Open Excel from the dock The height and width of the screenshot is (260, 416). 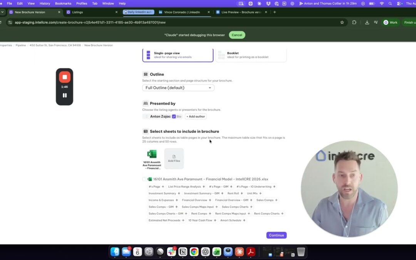tap(217, 252)
